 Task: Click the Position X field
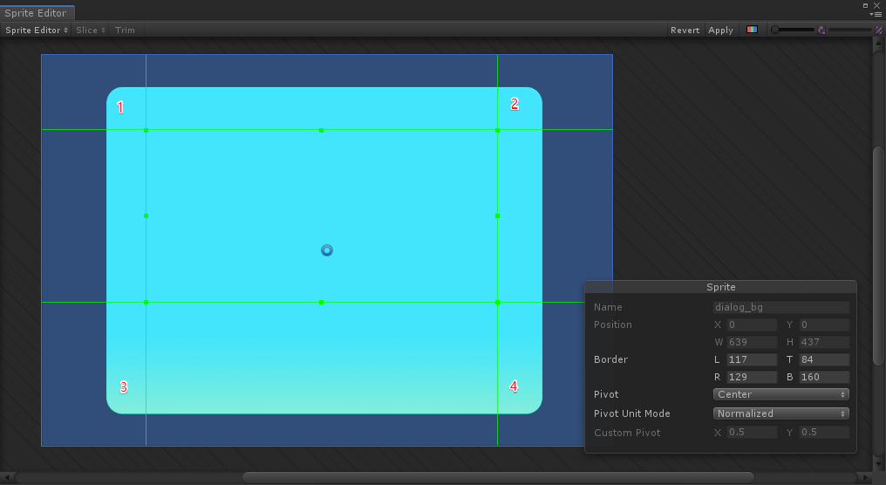coord(752,324)
